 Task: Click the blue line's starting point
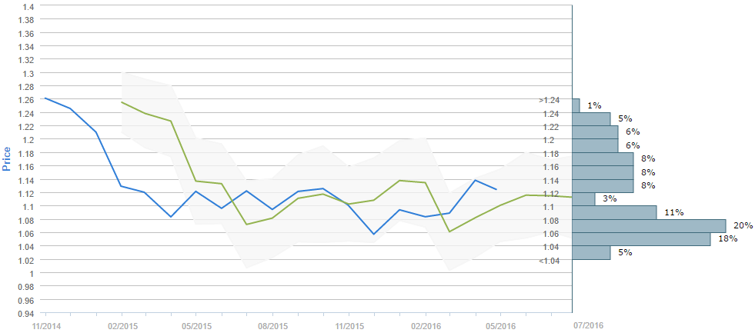coord(45,98)
